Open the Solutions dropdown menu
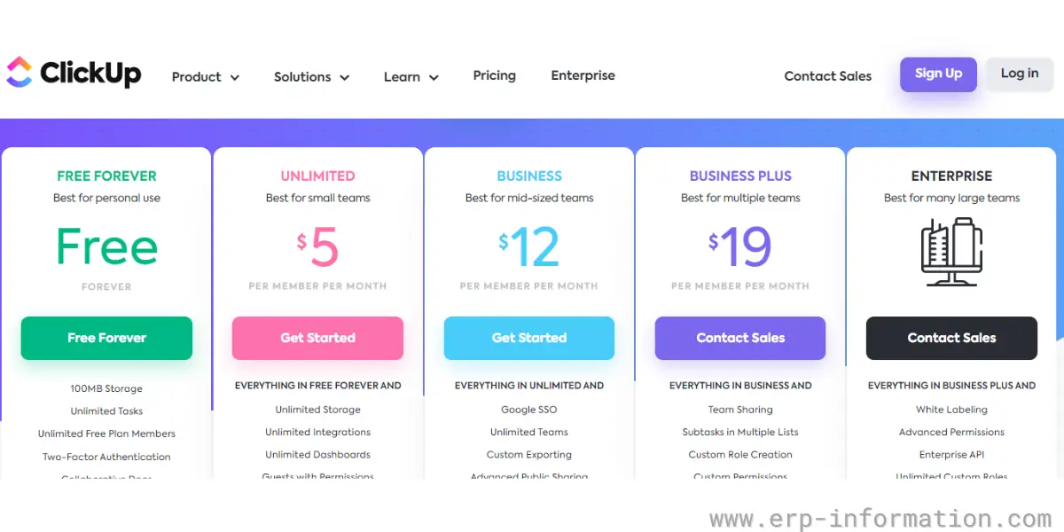 click(311, 77)
